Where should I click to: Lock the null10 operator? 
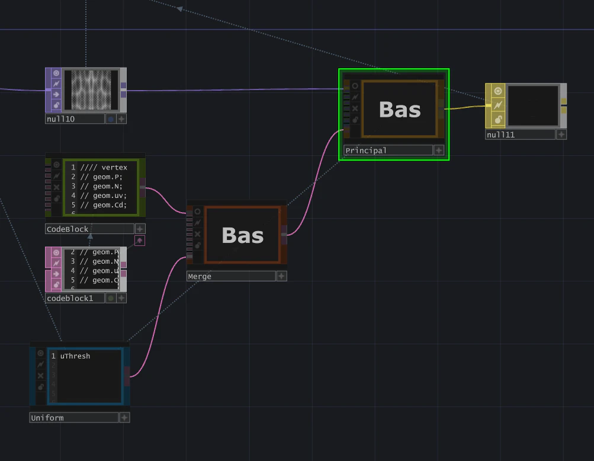[x=56, y=105]
